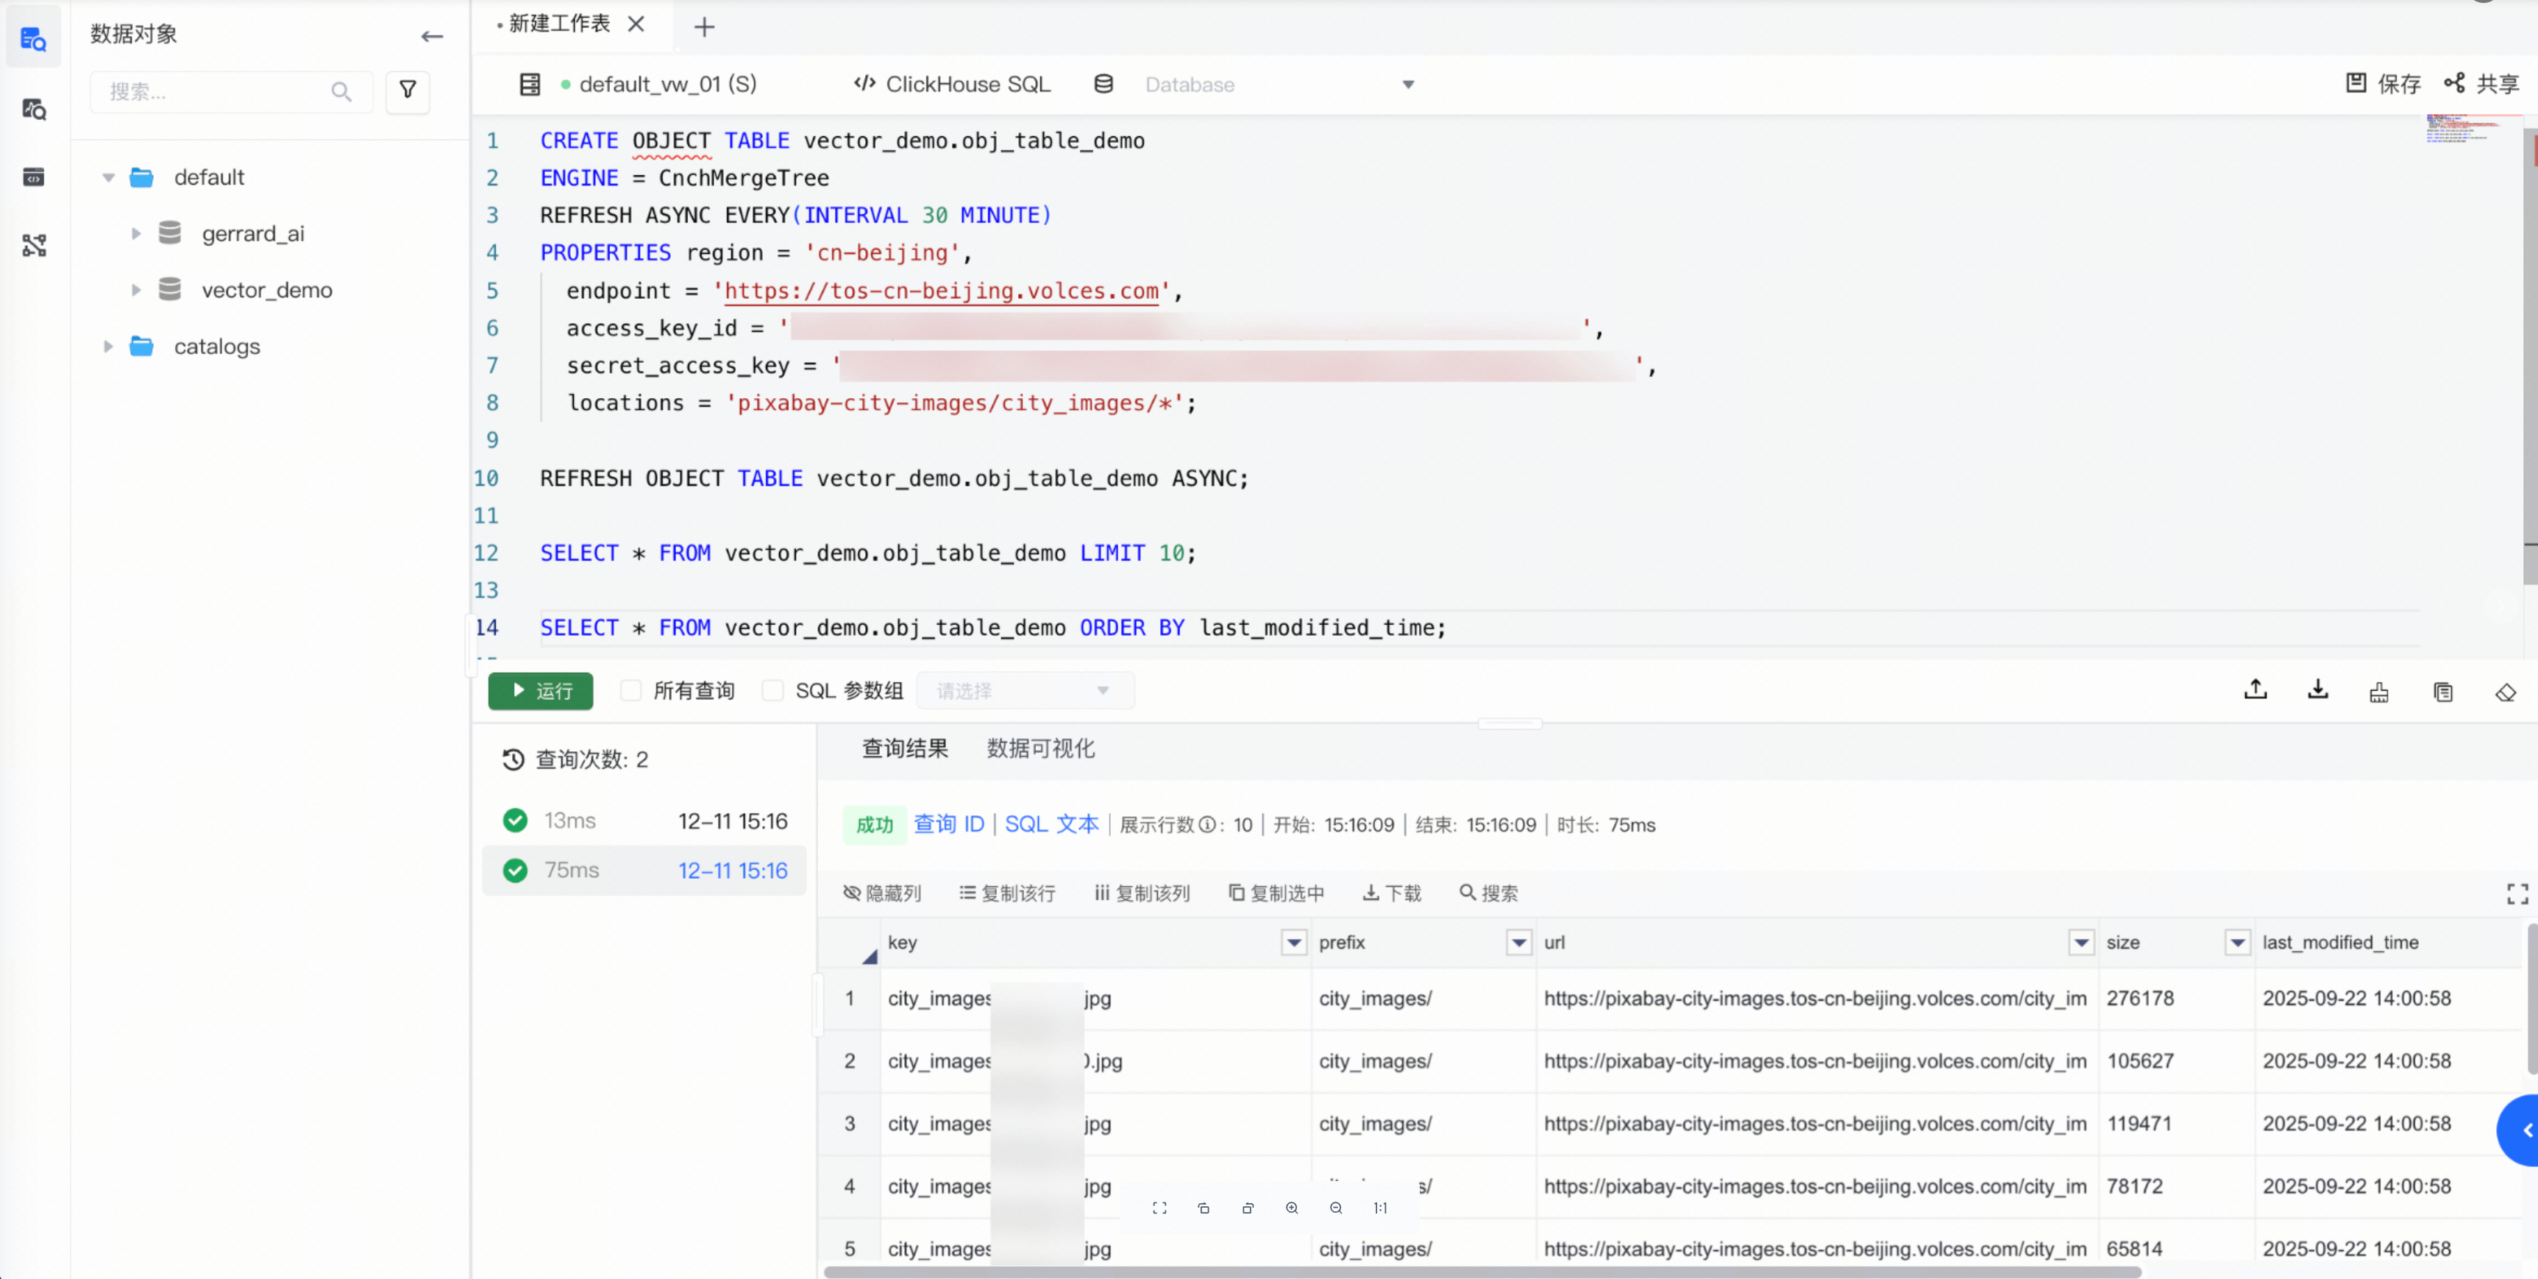This screenshot has height=1279, width=2538.
Task: Expand results table to fullscreen icon
Action: pos(2517,893)
